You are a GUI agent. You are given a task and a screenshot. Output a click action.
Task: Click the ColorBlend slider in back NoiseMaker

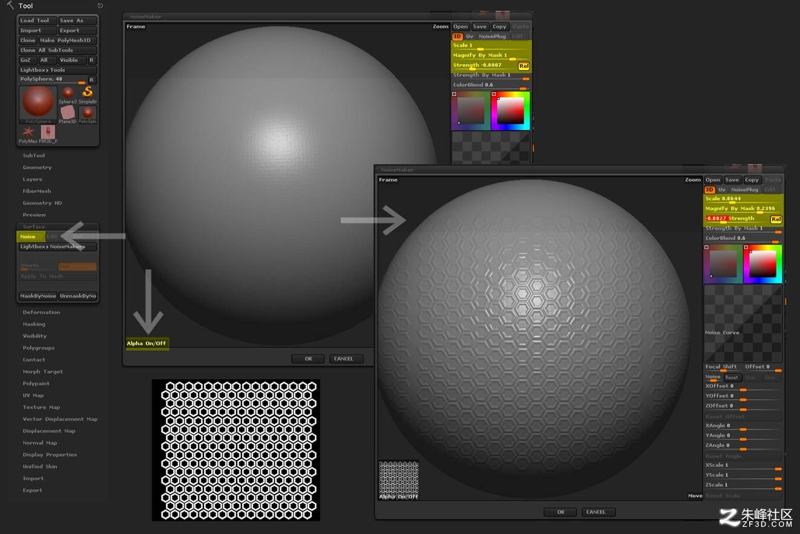click(x=491, y=85)
